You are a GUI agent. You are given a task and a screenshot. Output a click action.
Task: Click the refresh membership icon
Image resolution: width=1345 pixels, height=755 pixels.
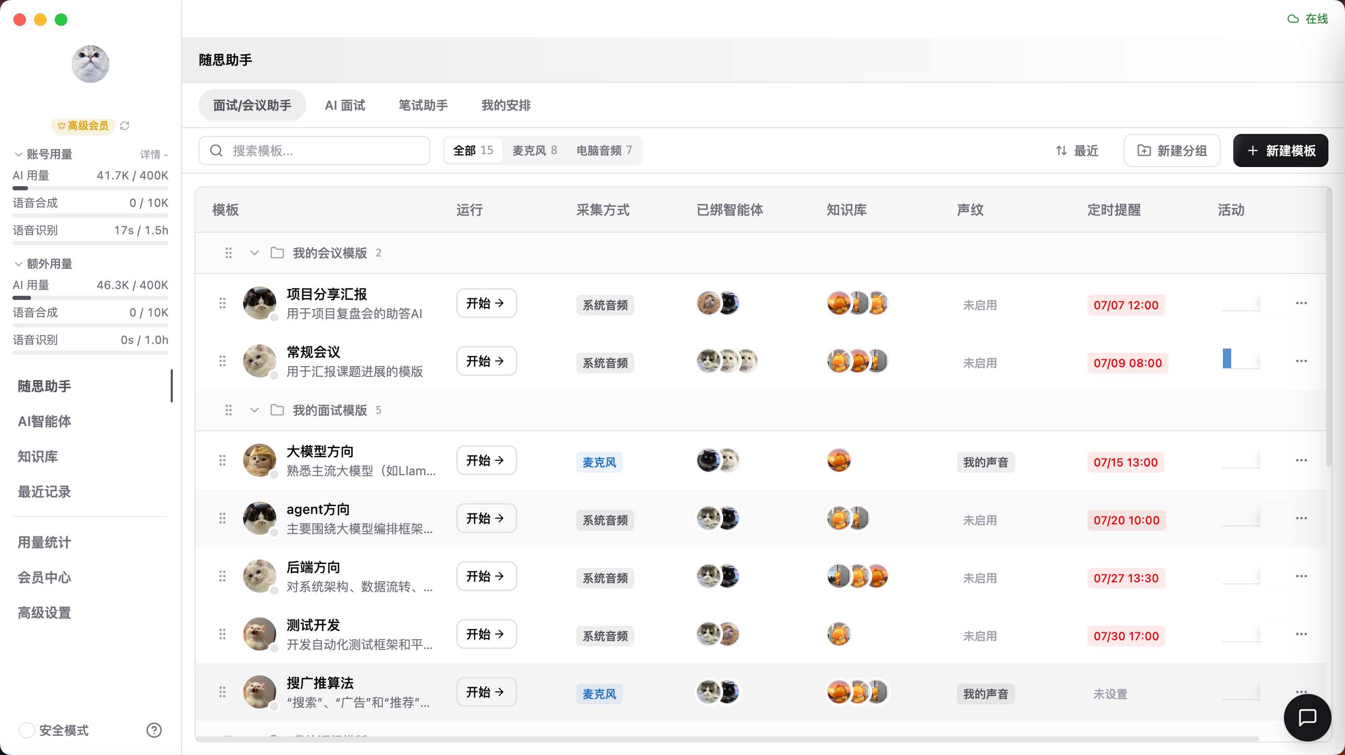pos(125,126)
